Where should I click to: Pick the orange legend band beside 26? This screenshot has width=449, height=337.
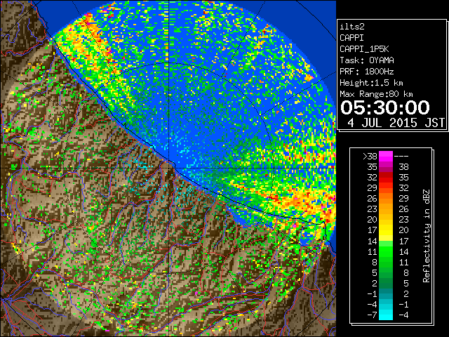click(386, 199)
